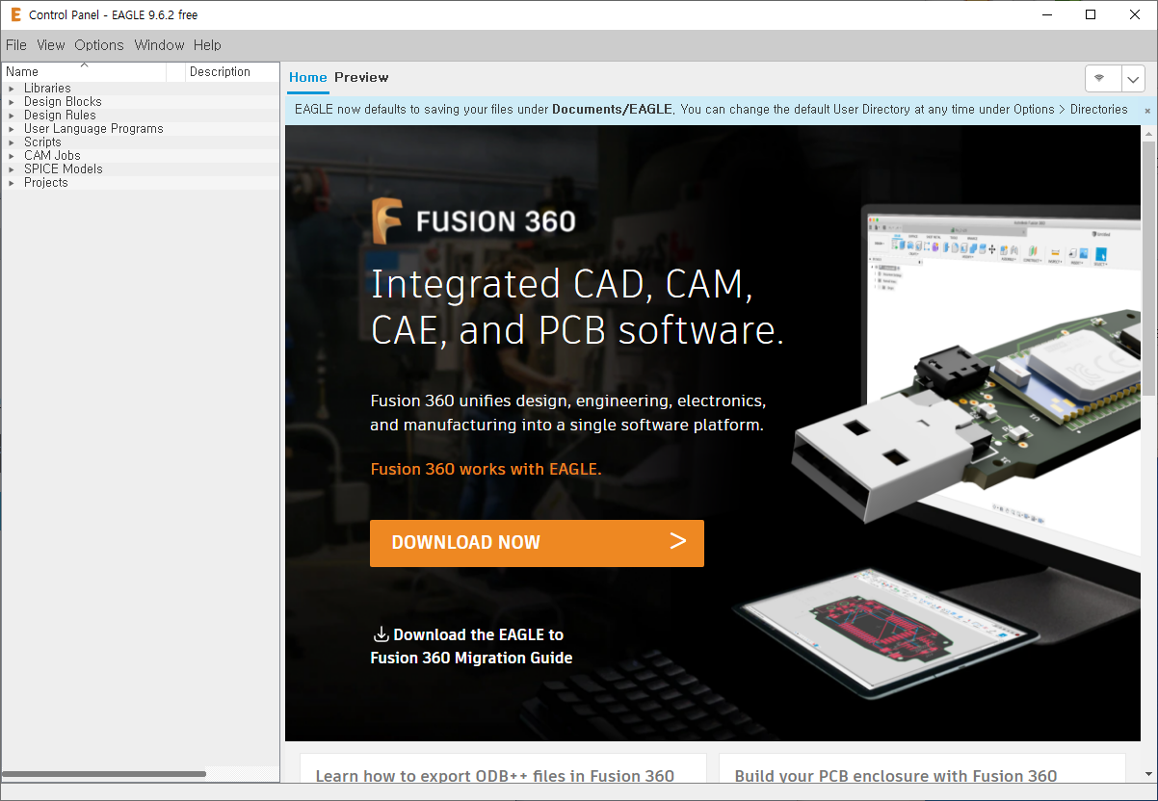Open the dropdown arrow beside wifi icon

tap(1133, 79)
